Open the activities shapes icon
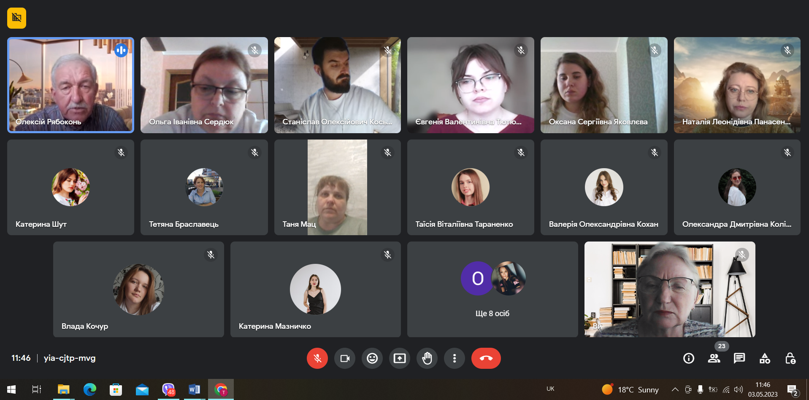 pyautogui.click(x=765, y=358)
